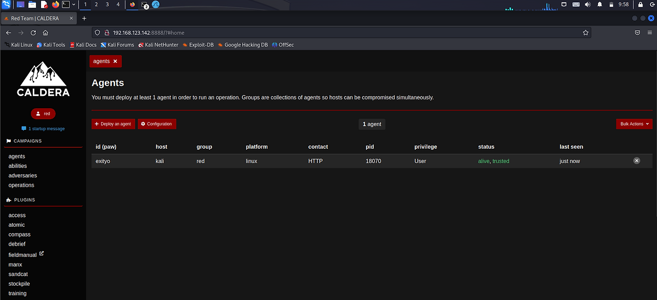Go back in browser history
657x300 pixels.
tap(9, 32)
